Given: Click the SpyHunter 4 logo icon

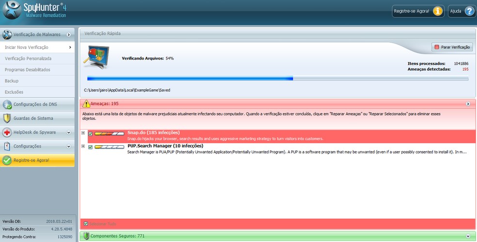Looking at the screenshot, I should tap(12, 10).
